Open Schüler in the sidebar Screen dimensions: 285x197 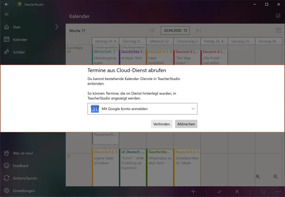19,52
